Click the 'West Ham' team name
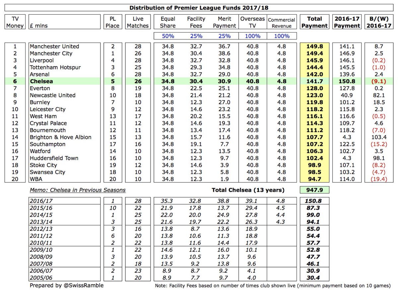Viewport: 398px width, 290px height. [43, 116]
